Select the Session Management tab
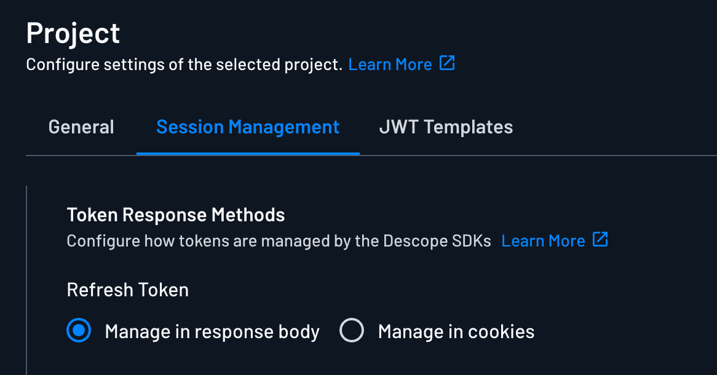Viewport: 717px width, 375px height. click(x=247, y=127)
